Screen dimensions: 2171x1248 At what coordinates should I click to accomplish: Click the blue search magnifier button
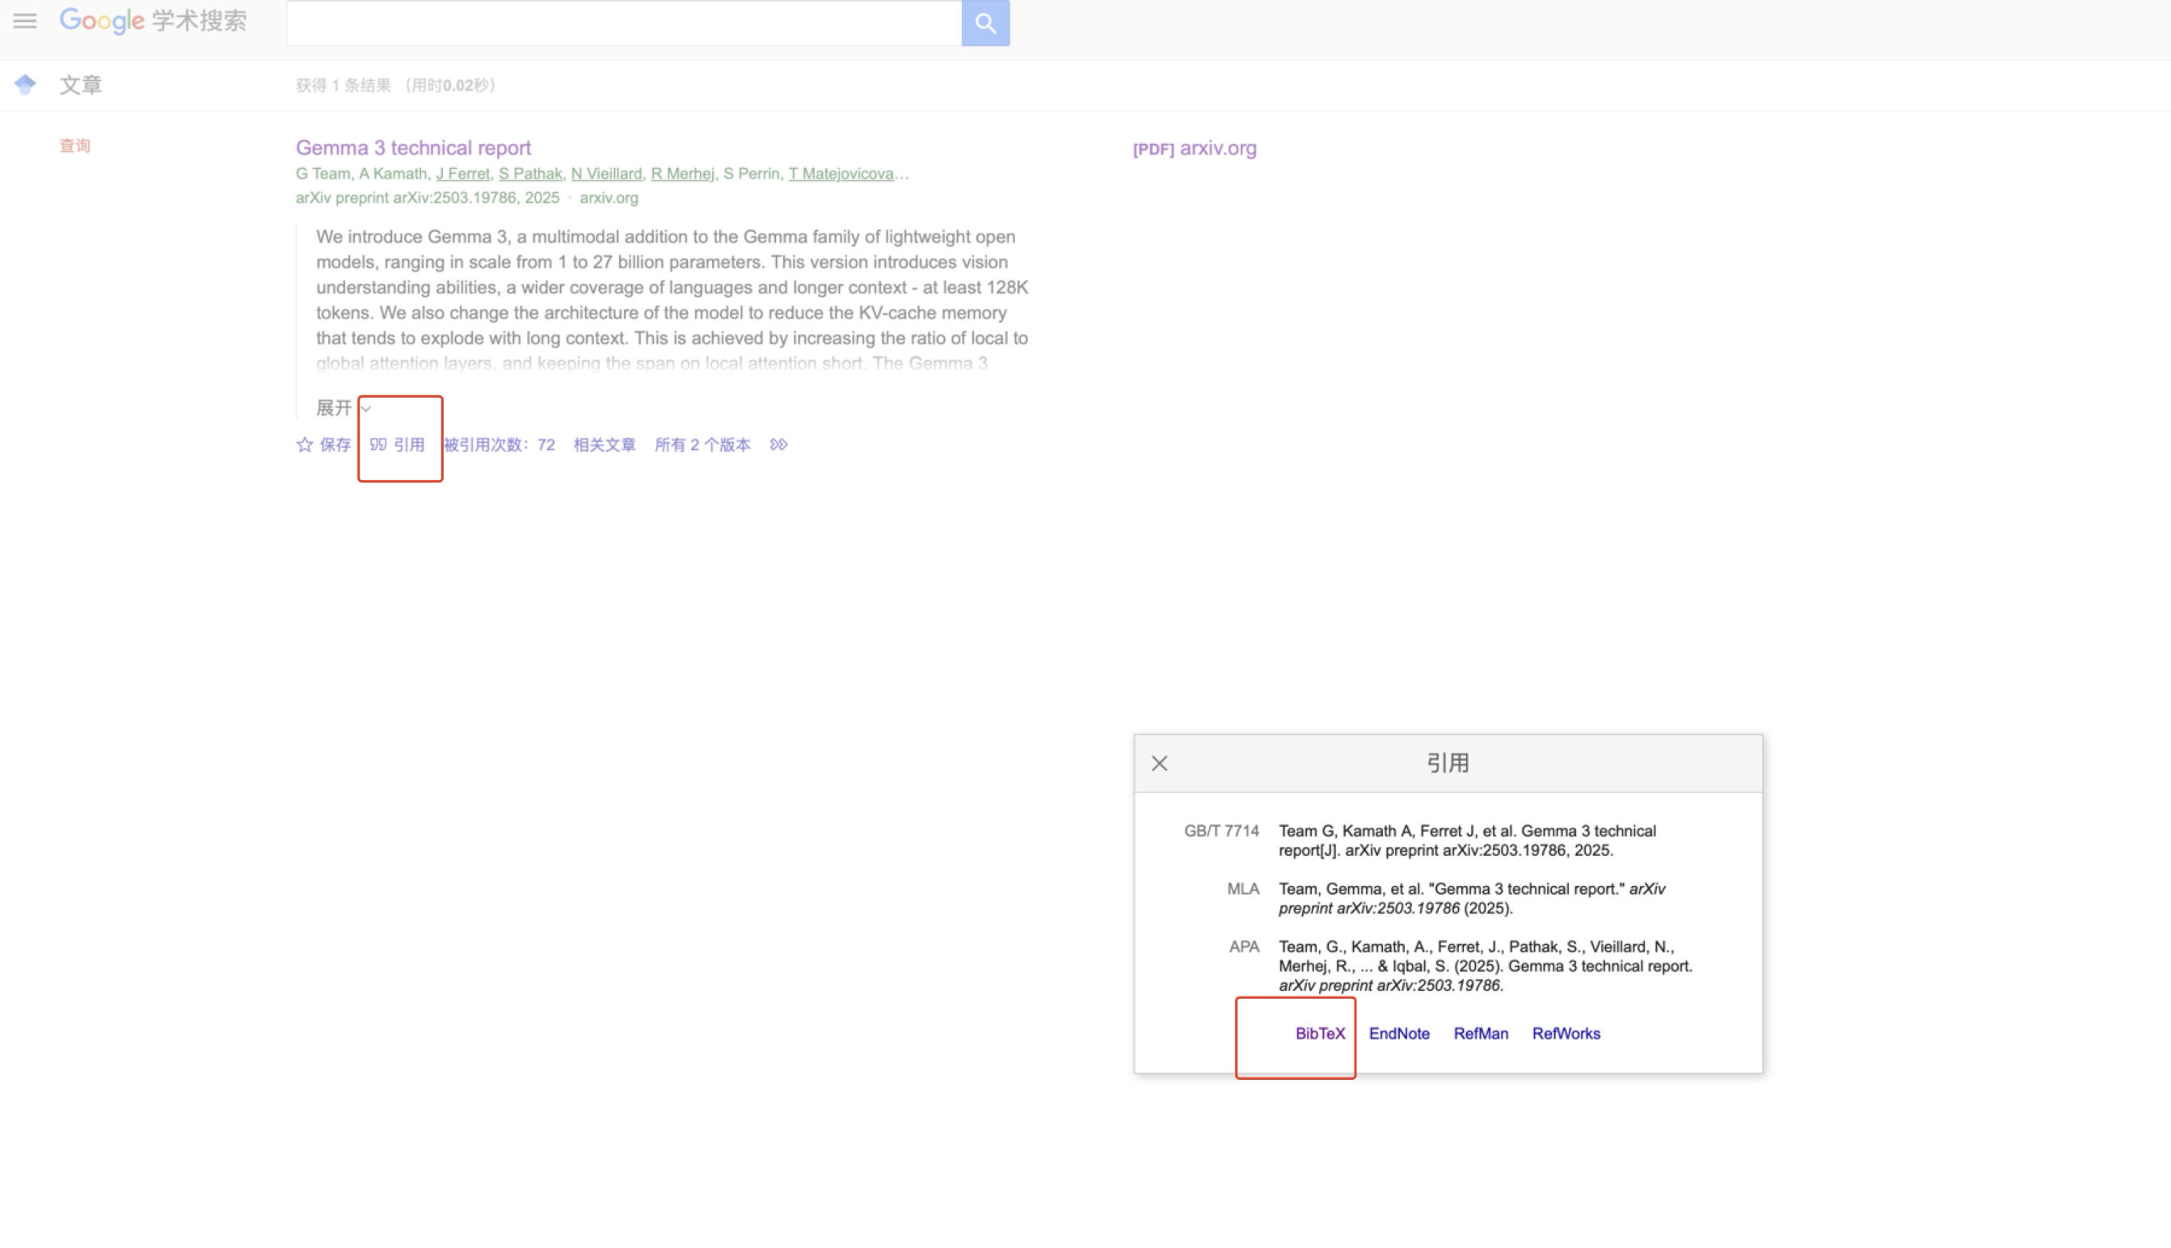(984, 23)
